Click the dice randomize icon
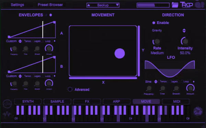This screenshot has width=206, height=128. [x=198, y=111]
